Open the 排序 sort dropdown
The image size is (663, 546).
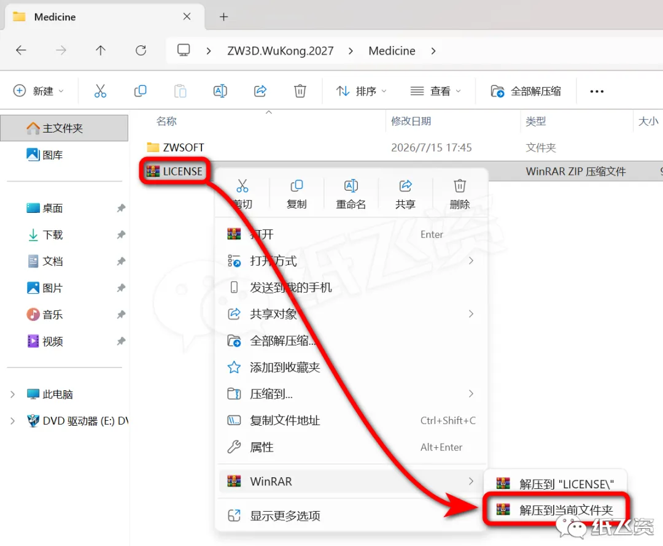[x=362, y=91]
